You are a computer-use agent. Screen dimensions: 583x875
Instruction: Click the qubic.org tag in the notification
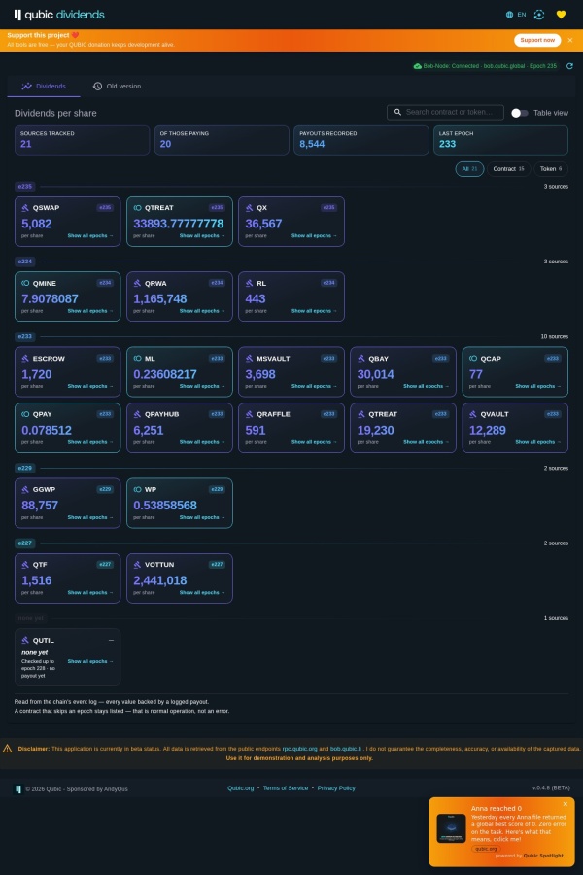point(486,849)
